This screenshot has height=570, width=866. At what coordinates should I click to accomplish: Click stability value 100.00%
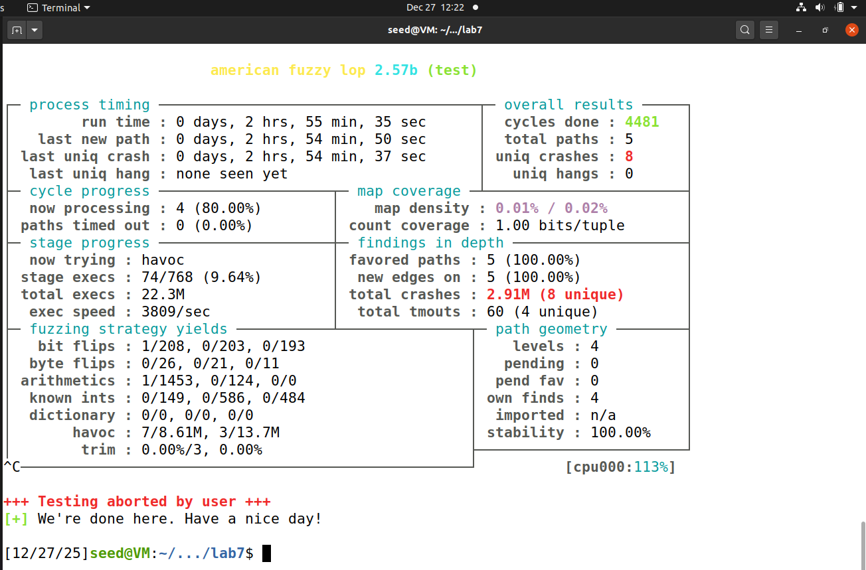click(x=620, y=433)
